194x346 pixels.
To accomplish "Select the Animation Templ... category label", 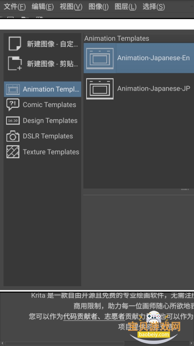I will (51, 89).
